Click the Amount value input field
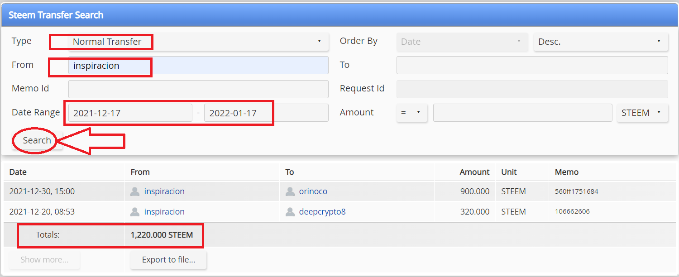This screenshot has height=277, width=679. [x=522, y=113]
